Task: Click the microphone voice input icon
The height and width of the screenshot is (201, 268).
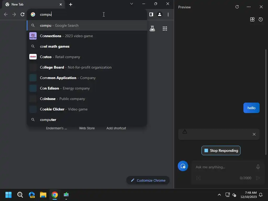Action: (258, 167)
